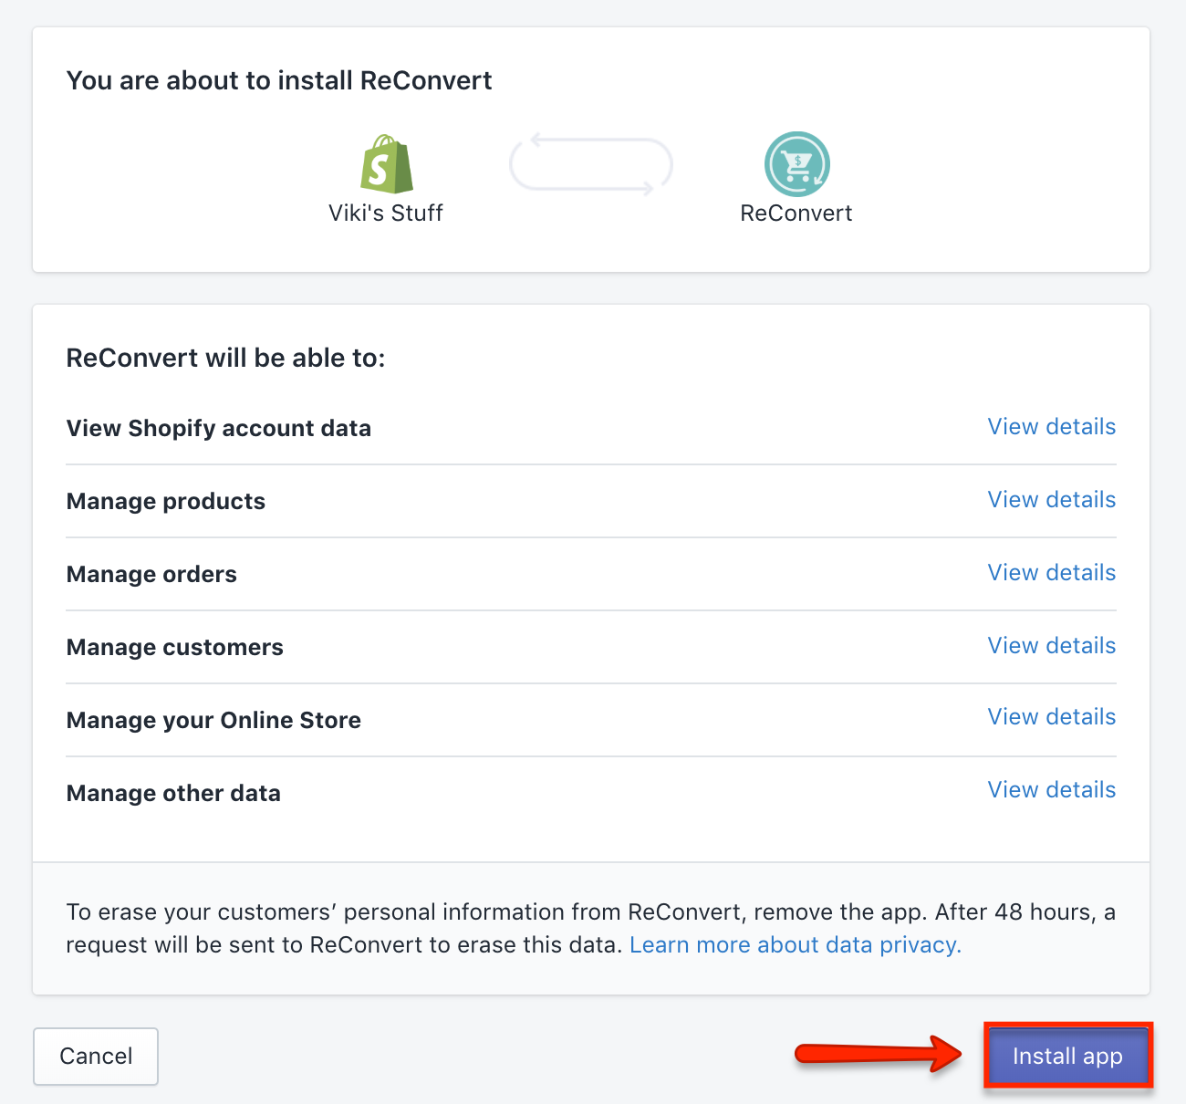Image resolution: width=1186 pixels, height=1104 pixels.
Task: Click the 'Manage other data' permission text
Action: tap(173, 794)
